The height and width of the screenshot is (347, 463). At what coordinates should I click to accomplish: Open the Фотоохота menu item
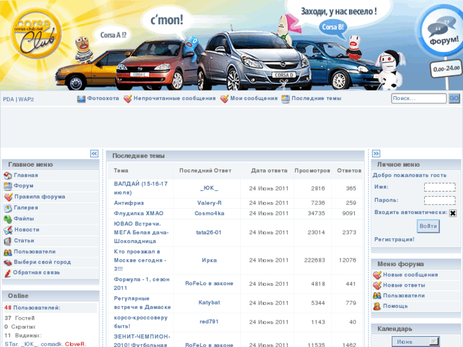click(103, 98)
